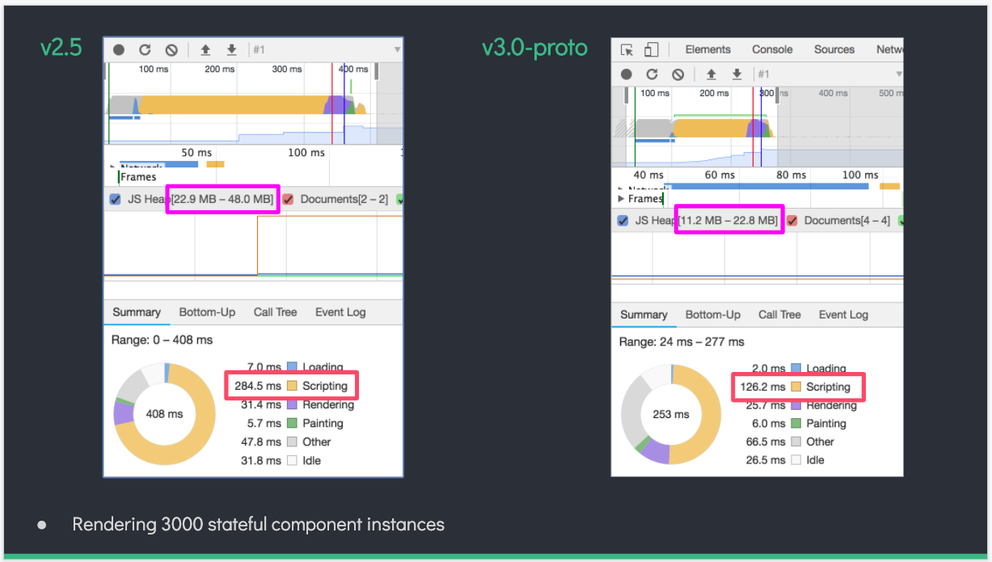Toggle the green checkbox after Documents in v2.5
Viewport: 992px width, 562px height.
399,199
